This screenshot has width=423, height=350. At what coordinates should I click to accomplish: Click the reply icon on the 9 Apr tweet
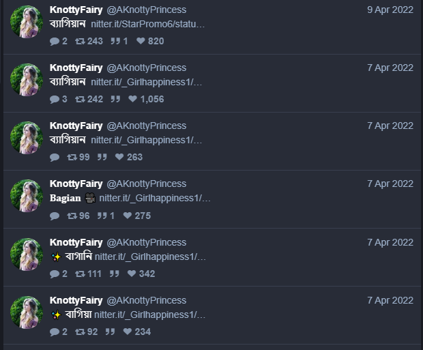(55, 42)
